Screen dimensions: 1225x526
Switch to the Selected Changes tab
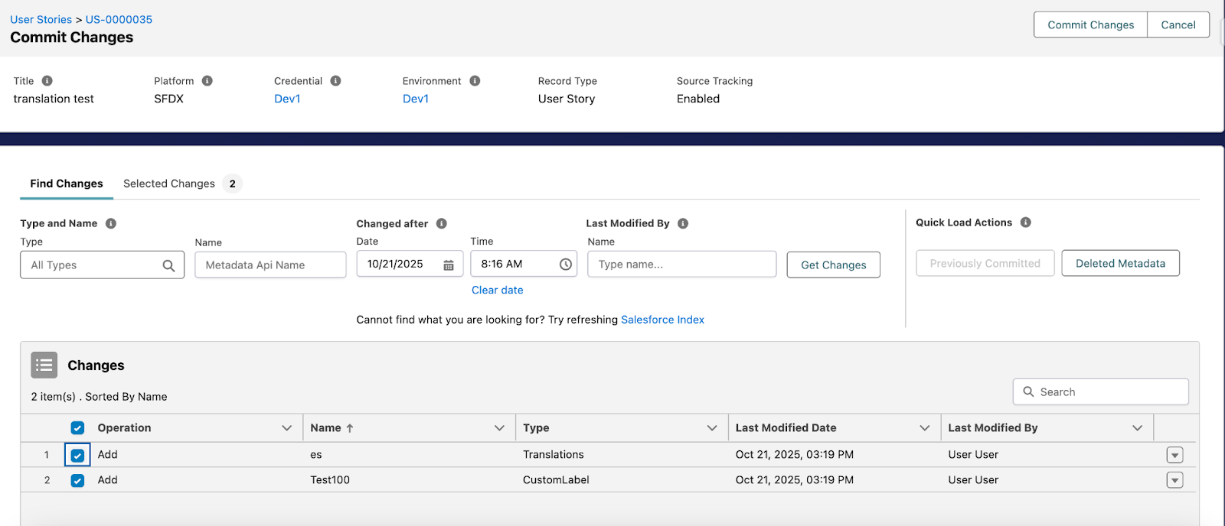(x=169, y=183)
